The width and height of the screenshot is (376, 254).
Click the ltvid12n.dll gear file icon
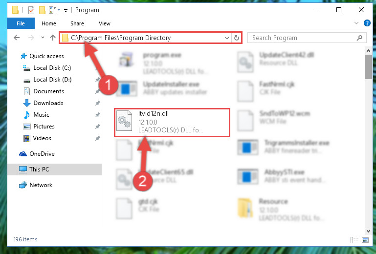tap(124, 121)
